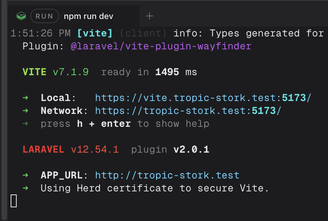Click the [vite] log tag
This screenshot has width=328, height=221.
coord(95,33)
